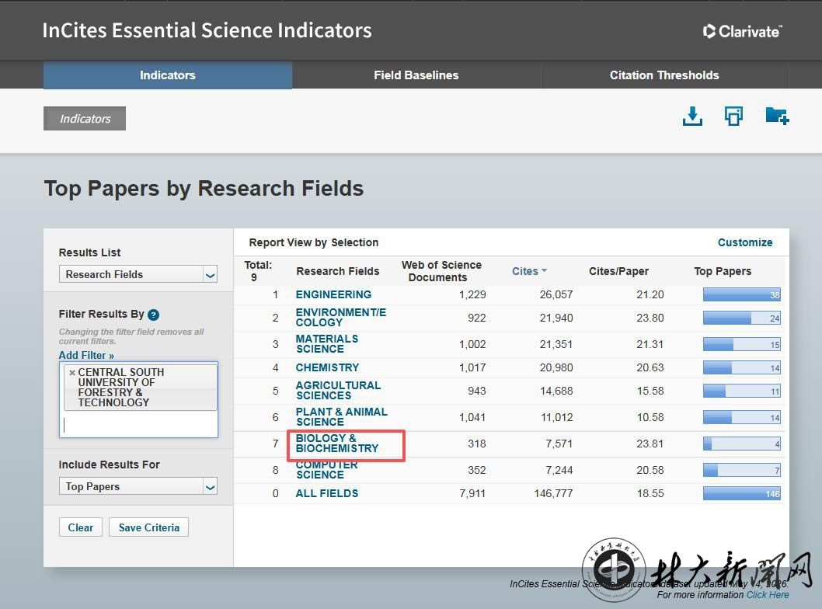
Task: Open the ALL FIELDS row link
Action: pos(327,493)
